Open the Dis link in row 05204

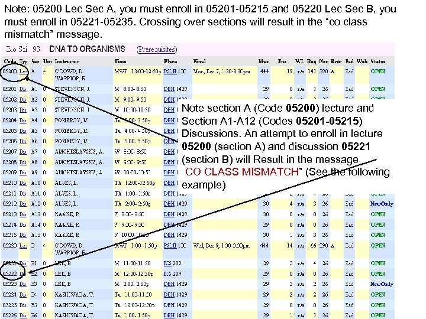pyautogui.click(x=23, y=120)
